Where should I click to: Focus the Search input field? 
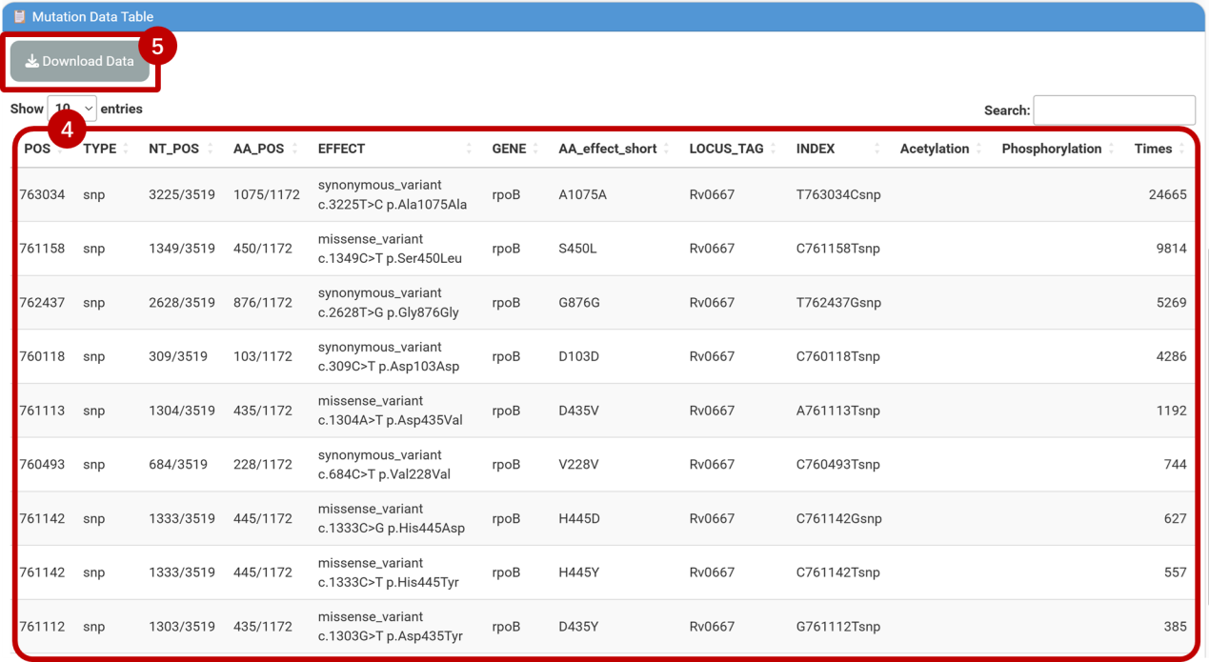(1114, 110)
